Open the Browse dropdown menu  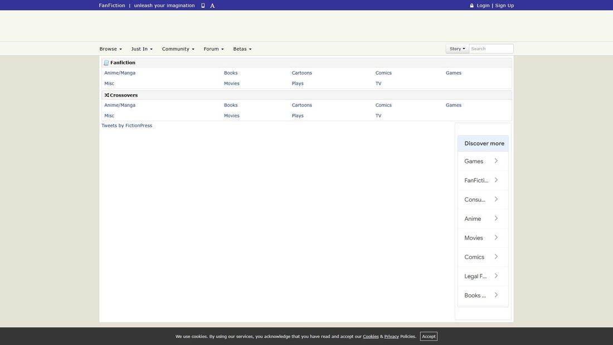tap(111, 49)
